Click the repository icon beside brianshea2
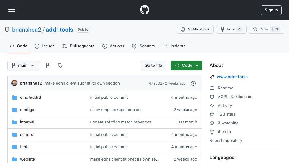 point(7,30)
